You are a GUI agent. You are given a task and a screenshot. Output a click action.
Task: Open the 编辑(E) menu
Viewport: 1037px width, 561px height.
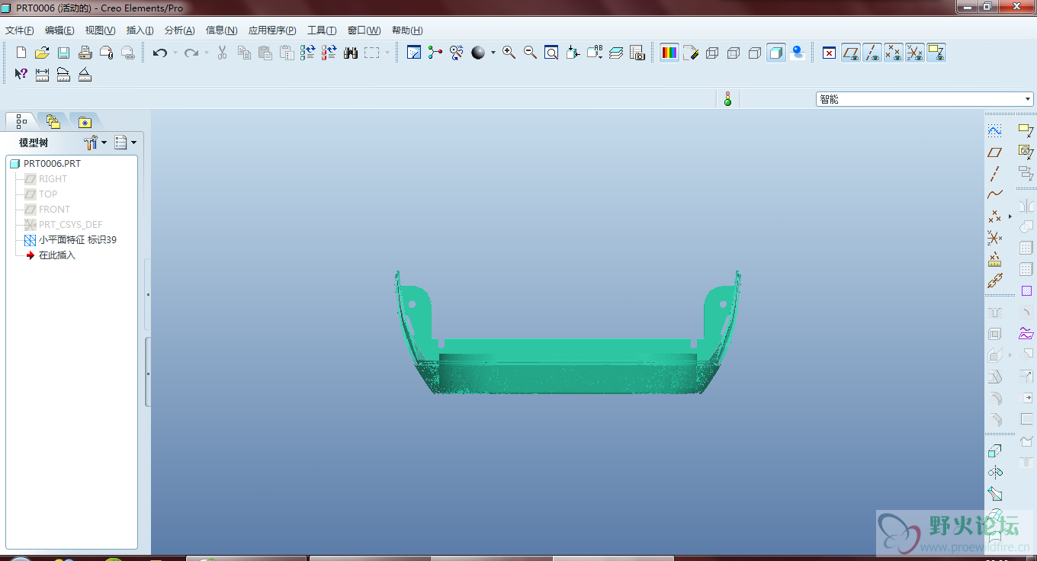click(59, 30)
